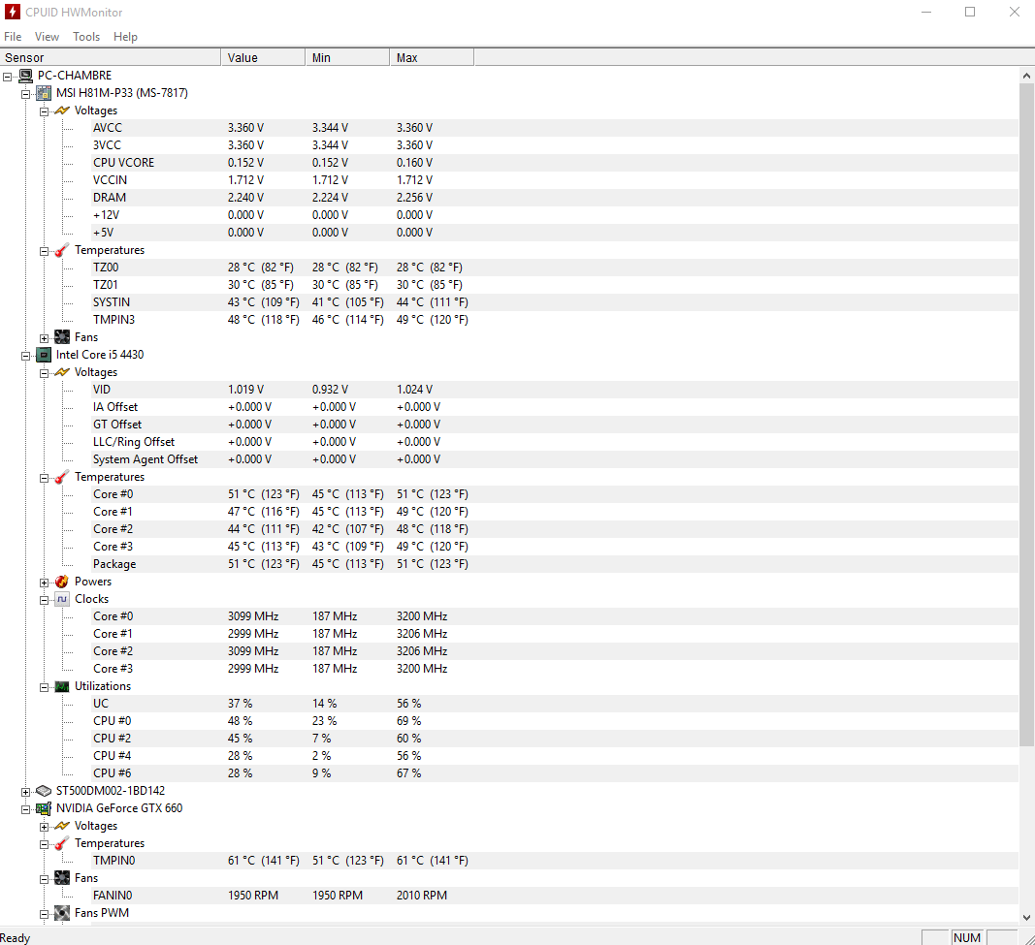Click the GPU Voltages lightning icon

(x=62, y=826)
